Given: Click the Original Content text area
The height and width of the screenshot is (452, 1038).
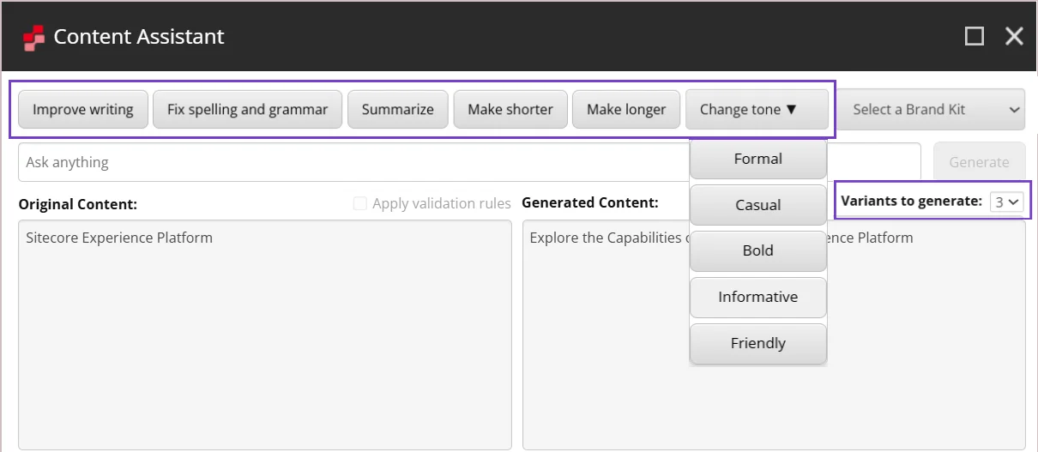Looking at the screenshot, I should [265, 334].
